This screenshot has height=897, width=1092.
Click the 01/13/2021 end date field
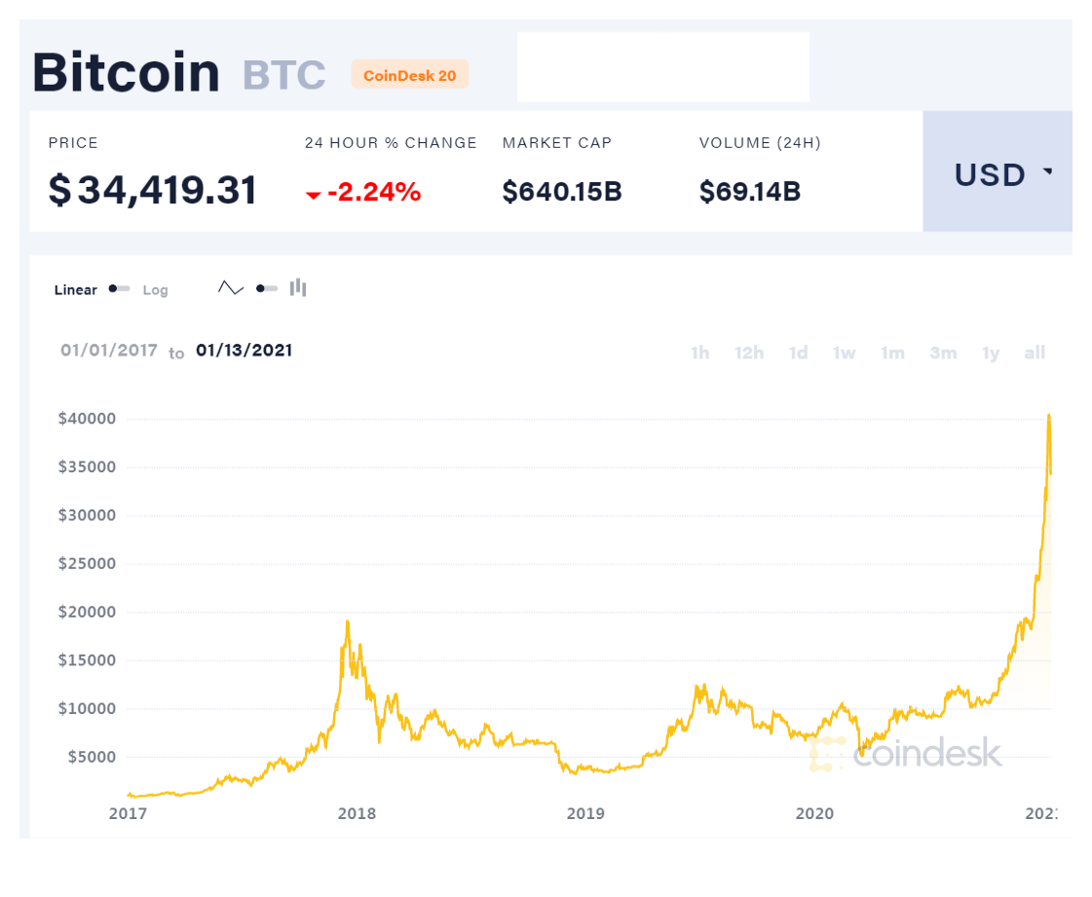pos(244,351)
